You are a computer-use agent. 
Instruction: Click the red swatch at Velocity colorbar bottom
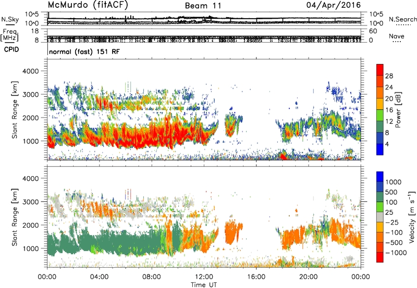380,257
